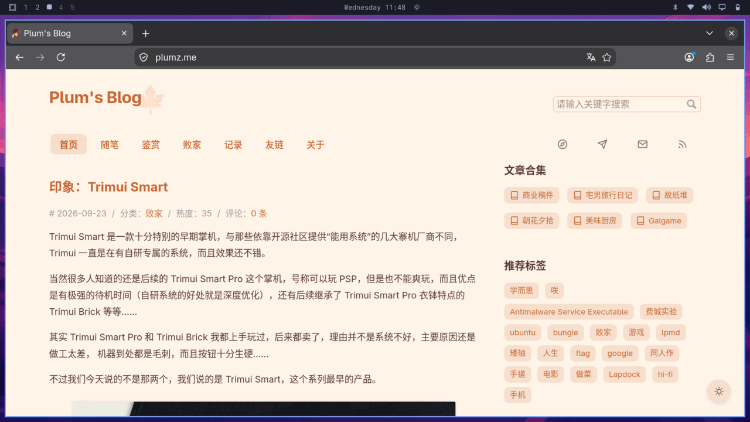
Task: Open the browser extensions puzzle icon
Action: (710, 57)
